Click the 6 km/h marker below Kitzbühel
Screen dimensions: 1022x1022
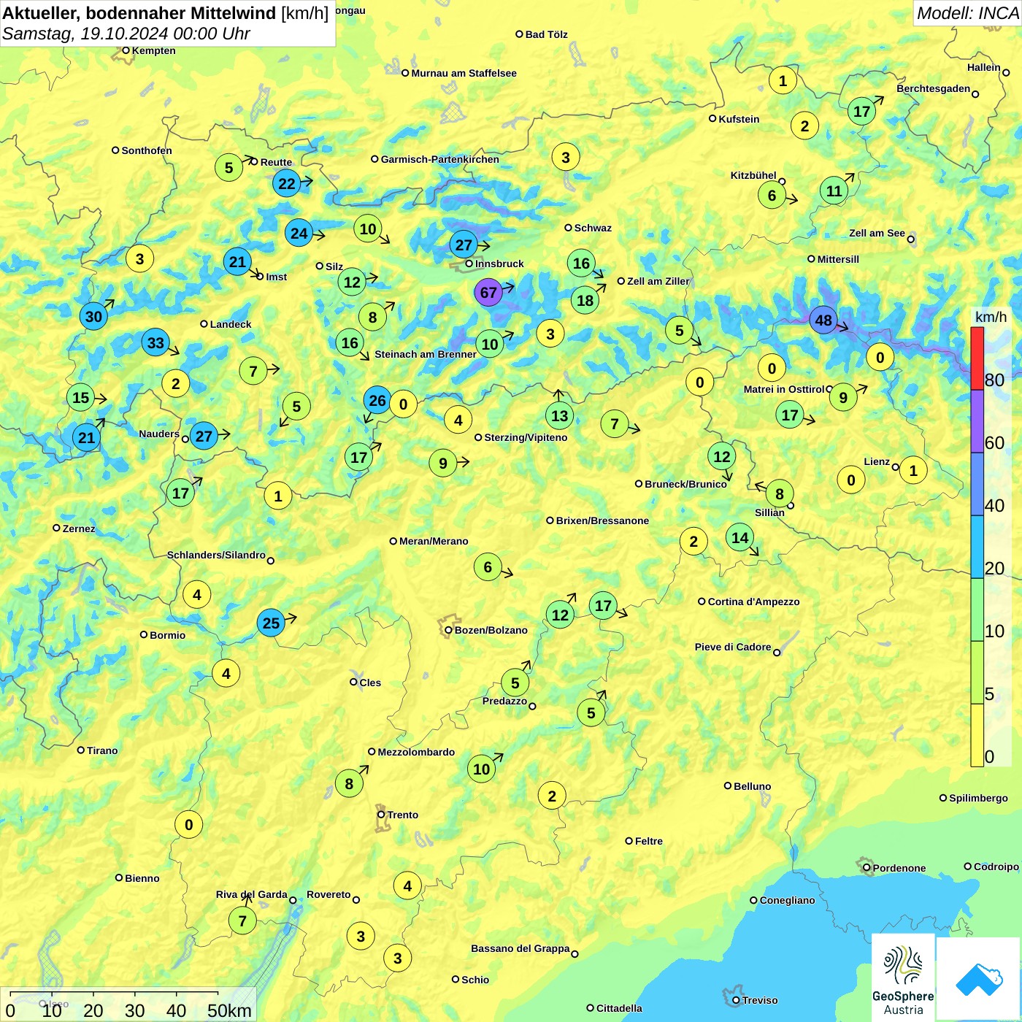coord(772,195)
